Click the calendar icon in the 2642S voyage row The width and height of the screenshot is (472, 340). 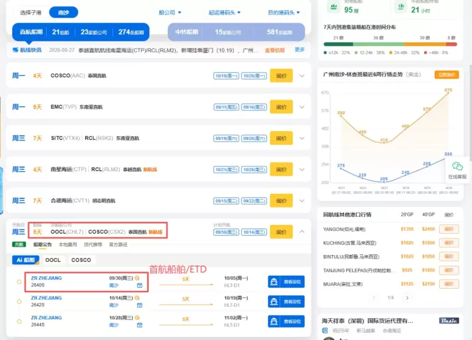(139, 305)
